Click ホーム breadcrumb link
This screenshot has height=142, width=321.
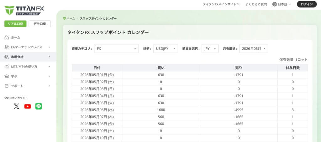coord(71,18)
